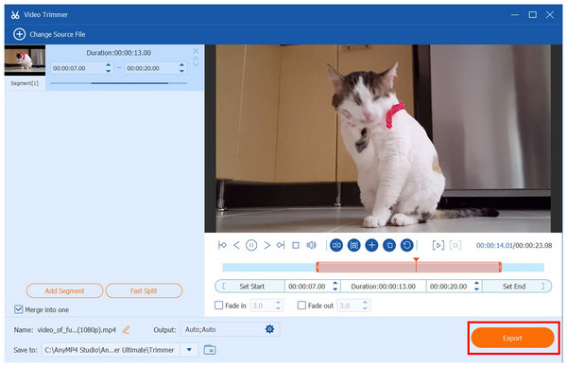Click file name video_of_fu...(1080p).mp4
This screenshot has height=367, width=567.
pyautogui.click(x=77, y=330)
